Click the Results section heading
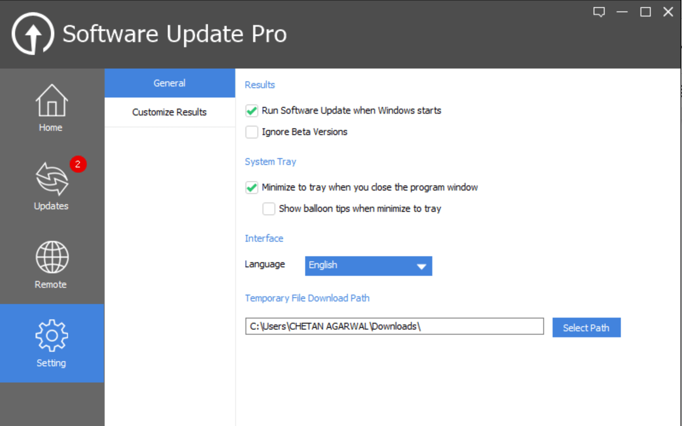This screenshot has width=682, height=426. coord(260,85)
